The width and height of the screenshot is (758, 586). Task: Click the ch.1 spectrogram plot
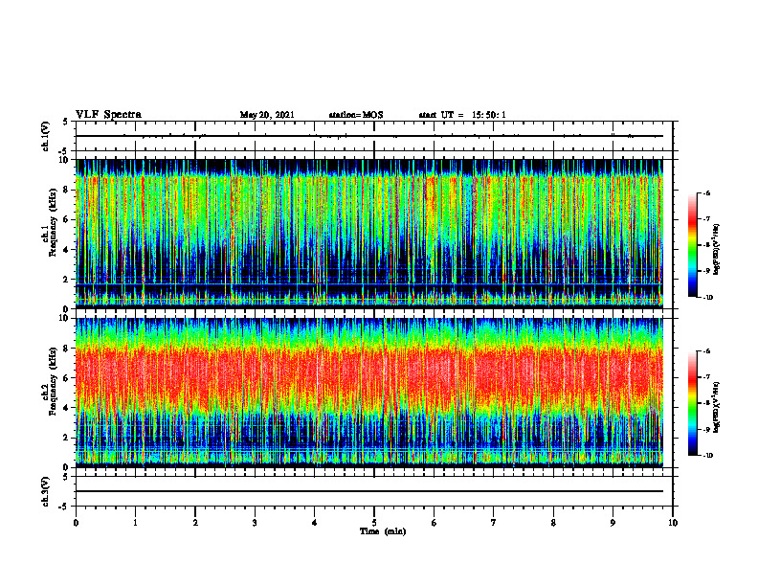point(369,234)
